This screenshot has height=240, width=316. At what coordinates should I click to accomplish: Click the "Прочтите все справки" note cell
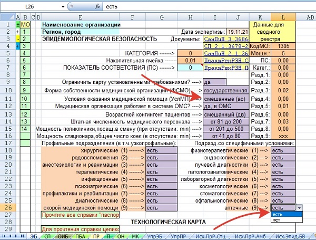click(80, 215)
